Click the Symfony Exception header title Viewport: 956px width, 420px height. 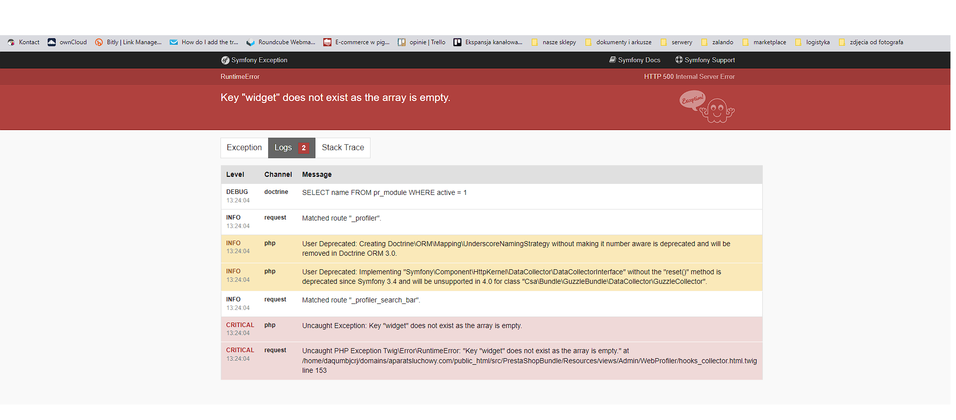coord(260,60)
